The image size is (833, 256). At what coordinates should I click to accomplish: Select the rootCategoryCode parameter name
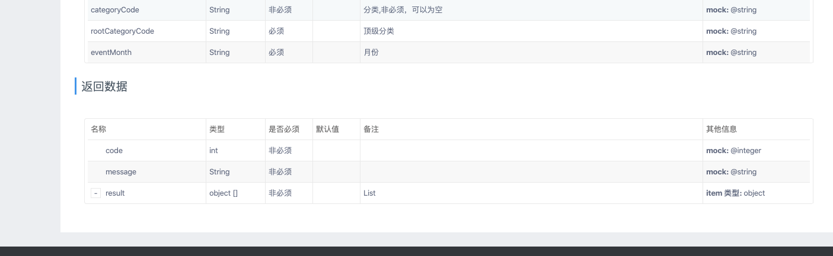122,31
